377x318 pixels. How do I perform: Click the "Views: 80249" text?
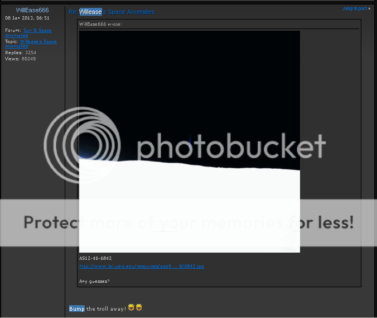(x=21, y=59)
